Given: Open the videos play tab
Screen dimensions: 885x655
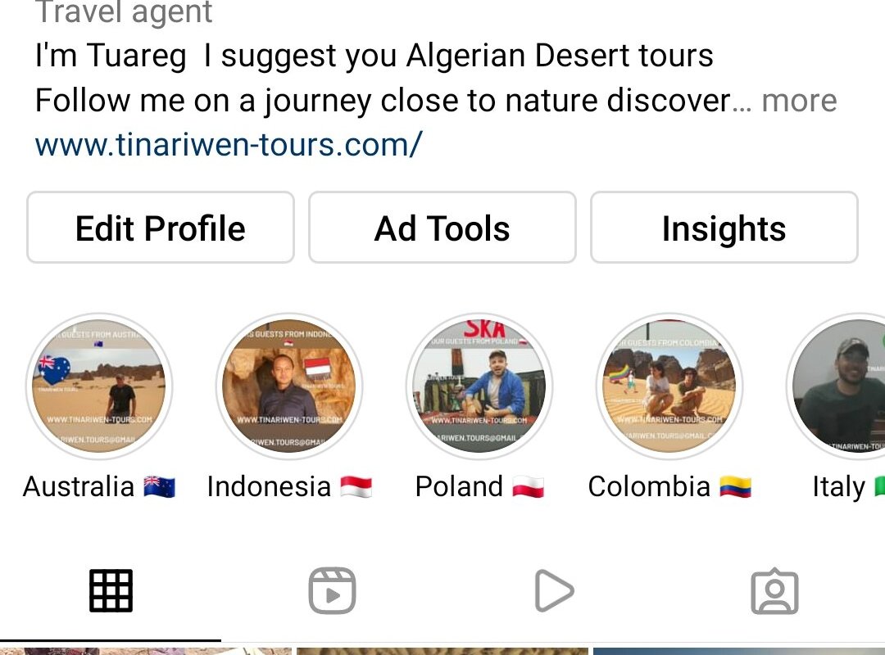Looking at the screenshot, I should tap(554, 590).
